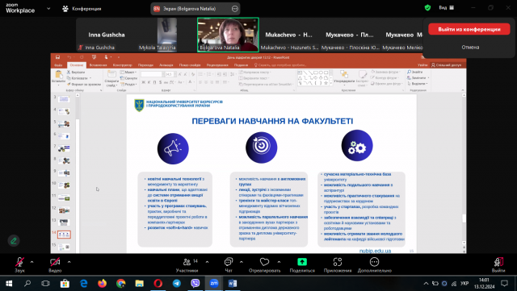Expand audio options arrow next to Звук
This screenshot has width=517, height=291.
coord(32,262)
